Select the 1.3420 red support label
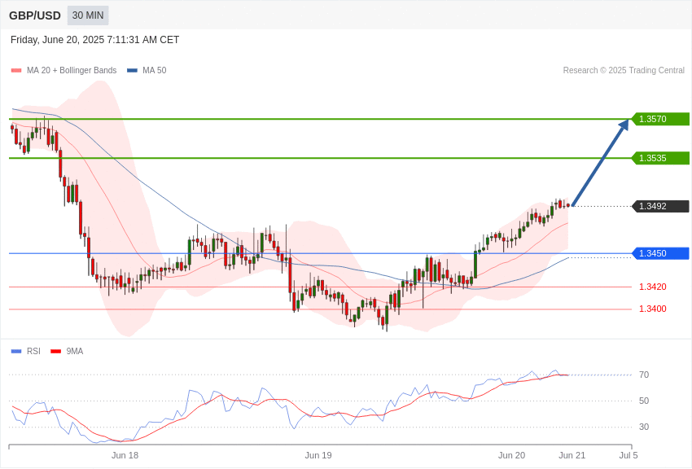The width and height of the screenshot is (692, 469). coord(653,287)
